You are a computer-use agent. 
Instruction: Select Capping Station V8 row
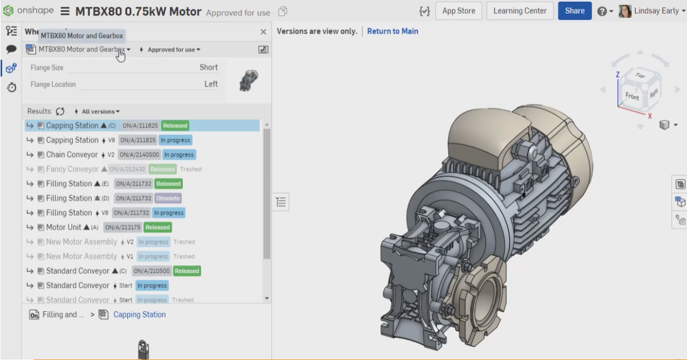click(142, 140)
